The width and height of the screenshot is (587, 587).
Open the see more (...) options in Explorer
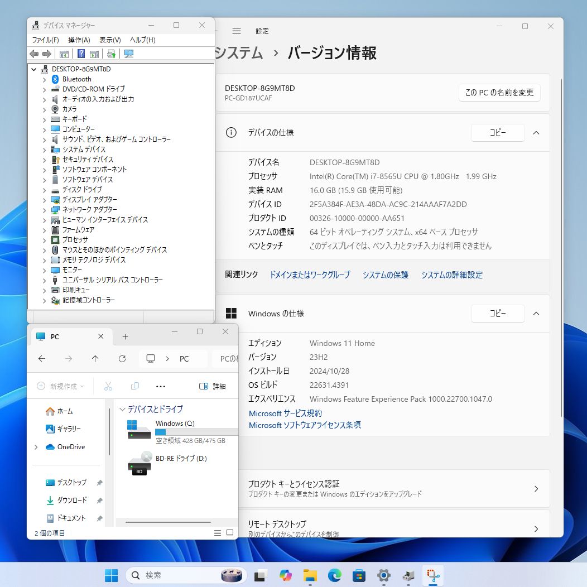point(161,386)
